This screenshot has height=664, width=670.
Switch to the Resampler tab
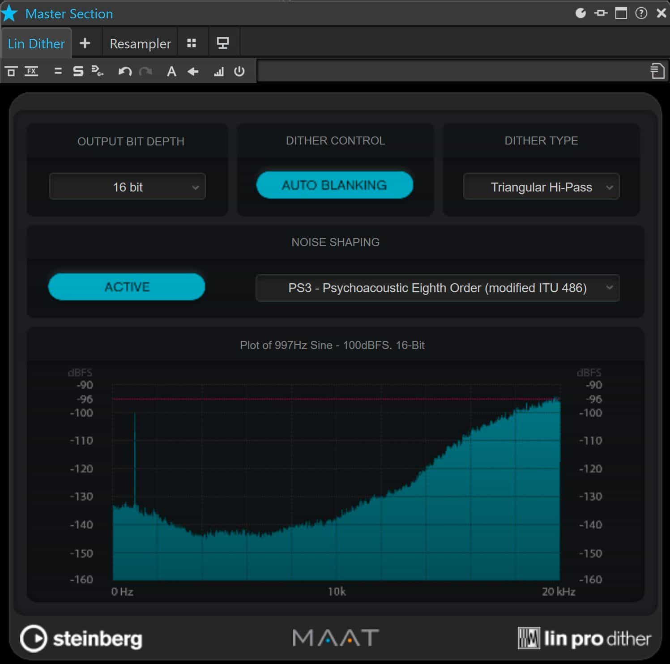tap(140, 43)
